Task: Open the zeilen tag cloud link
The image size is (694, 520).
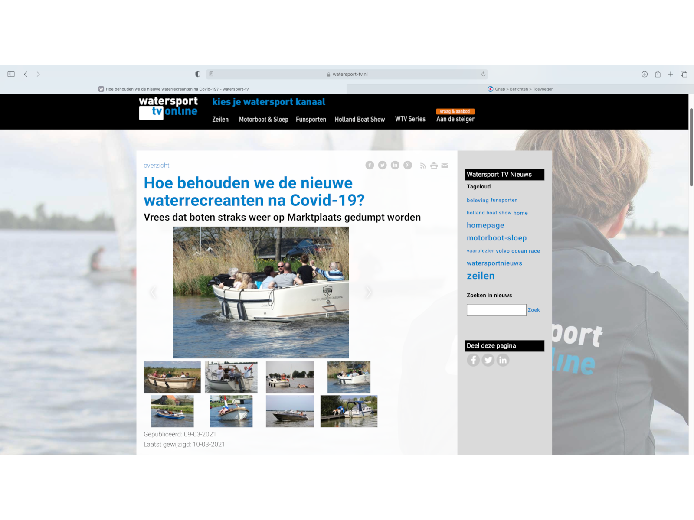Action: (x=481, y=276)
